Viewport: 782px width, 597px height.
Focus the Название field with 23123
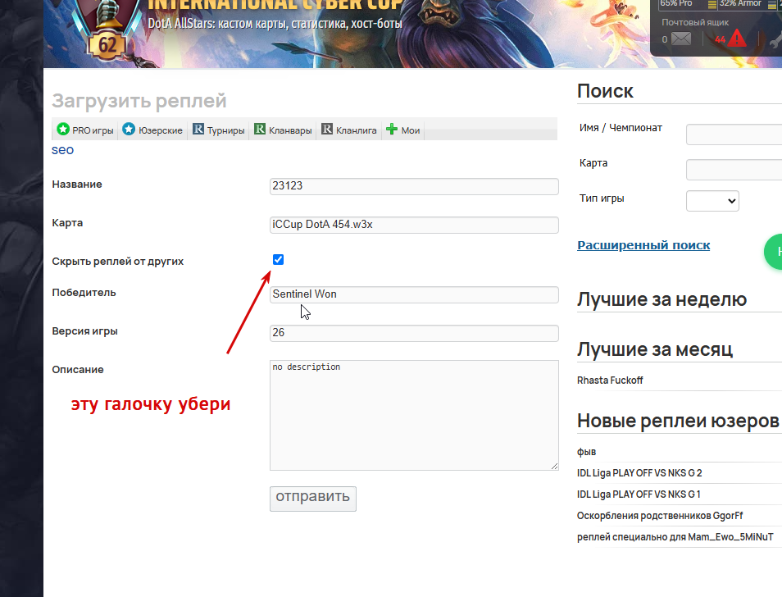click(414, 186)
